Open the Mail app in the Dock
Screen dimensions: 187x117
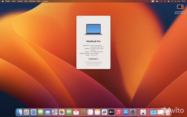(x=48, y=112)
